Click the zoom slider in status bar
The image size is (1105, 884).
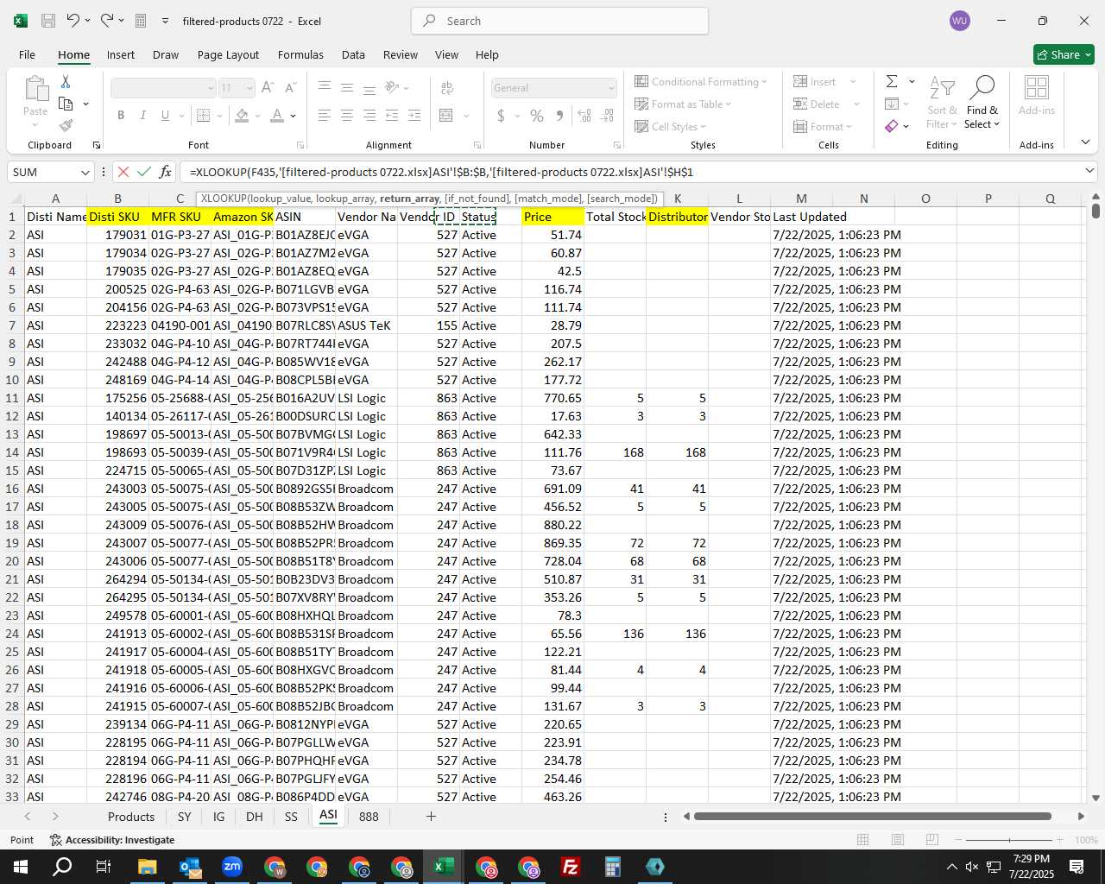point(1008,840)
